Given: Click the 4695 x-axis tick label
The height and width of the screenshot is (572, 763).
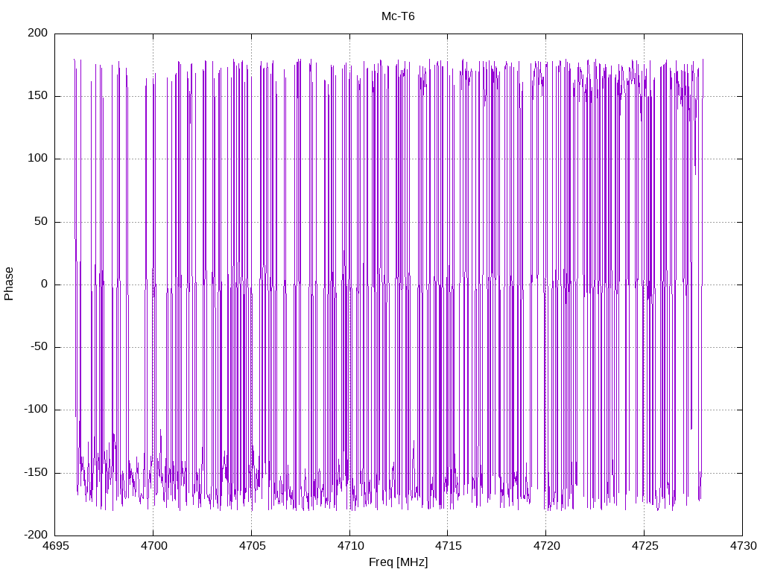Looking at the screenshot, I should point(55,546).
